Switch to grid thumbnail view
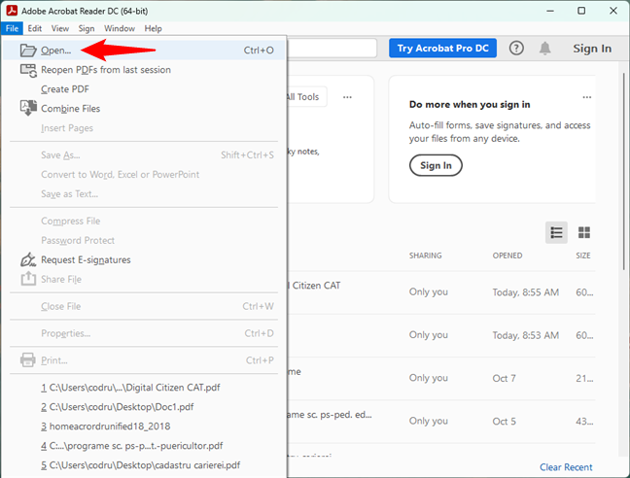 pos(583,232)
